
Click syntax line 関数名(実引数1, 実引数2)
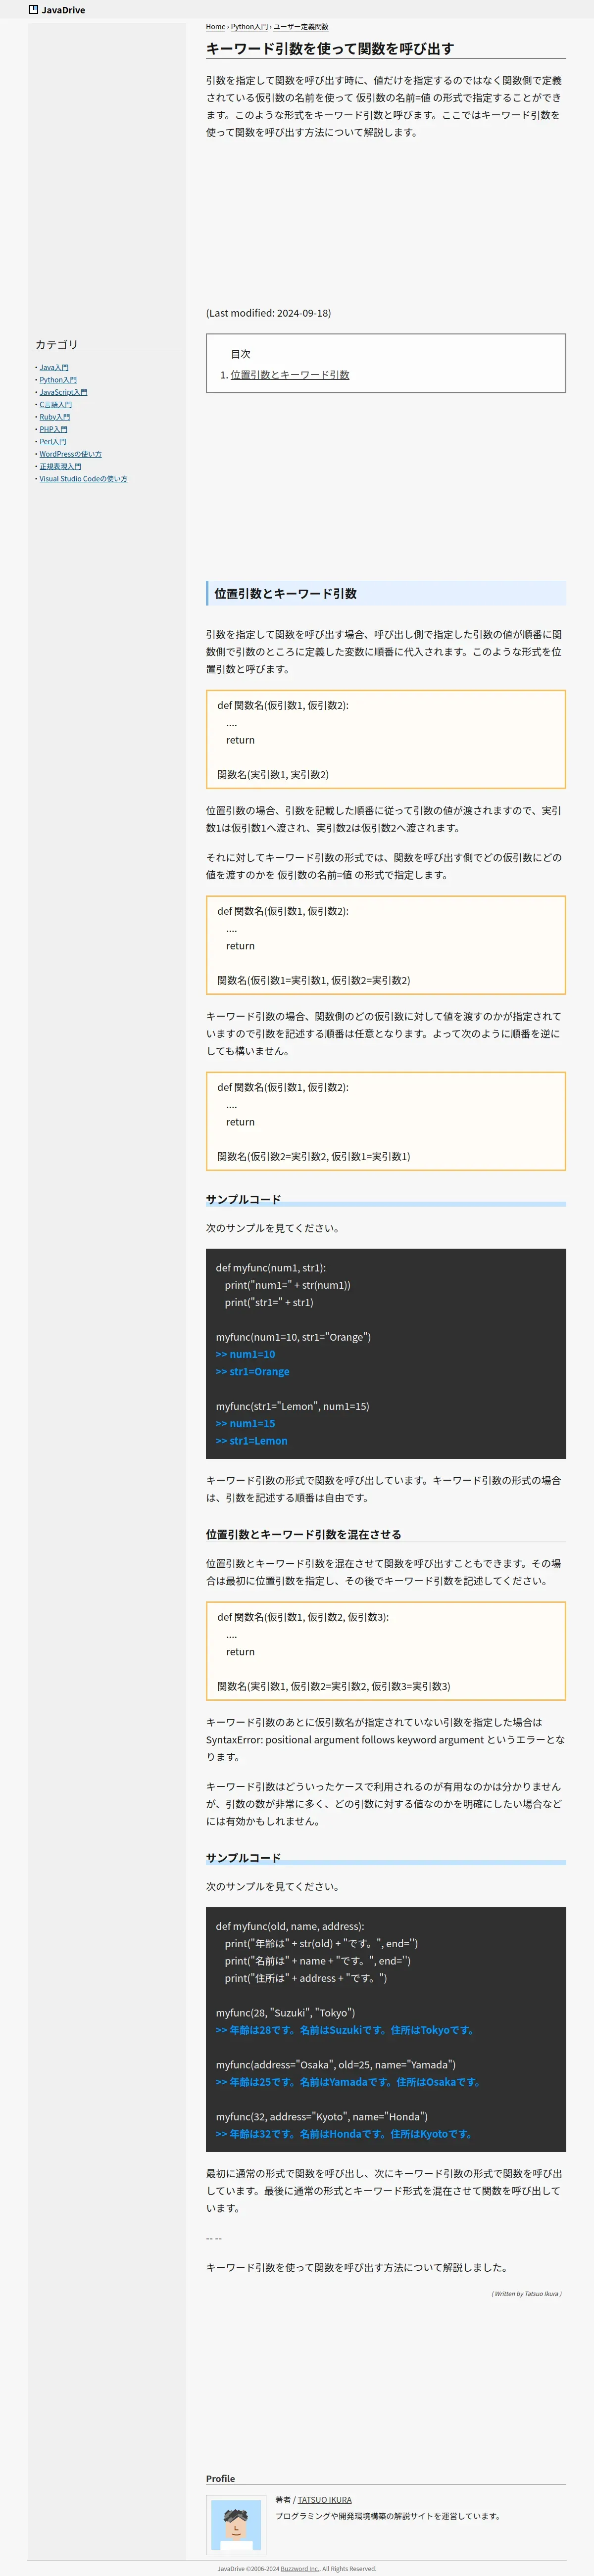coord(273,774)
